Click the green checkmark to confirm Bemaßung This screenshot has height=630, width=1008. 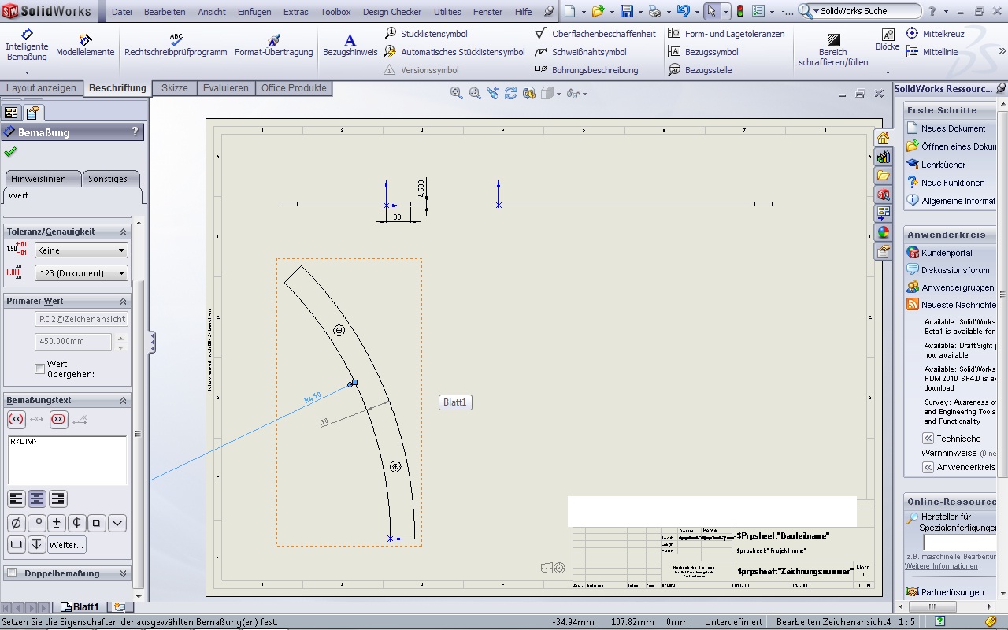click(x=10, y=151)
